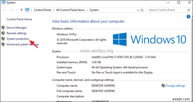Open System protection link
Image resolution: width=193 pixels, height=102 pixels.
(x=18, y=39)
